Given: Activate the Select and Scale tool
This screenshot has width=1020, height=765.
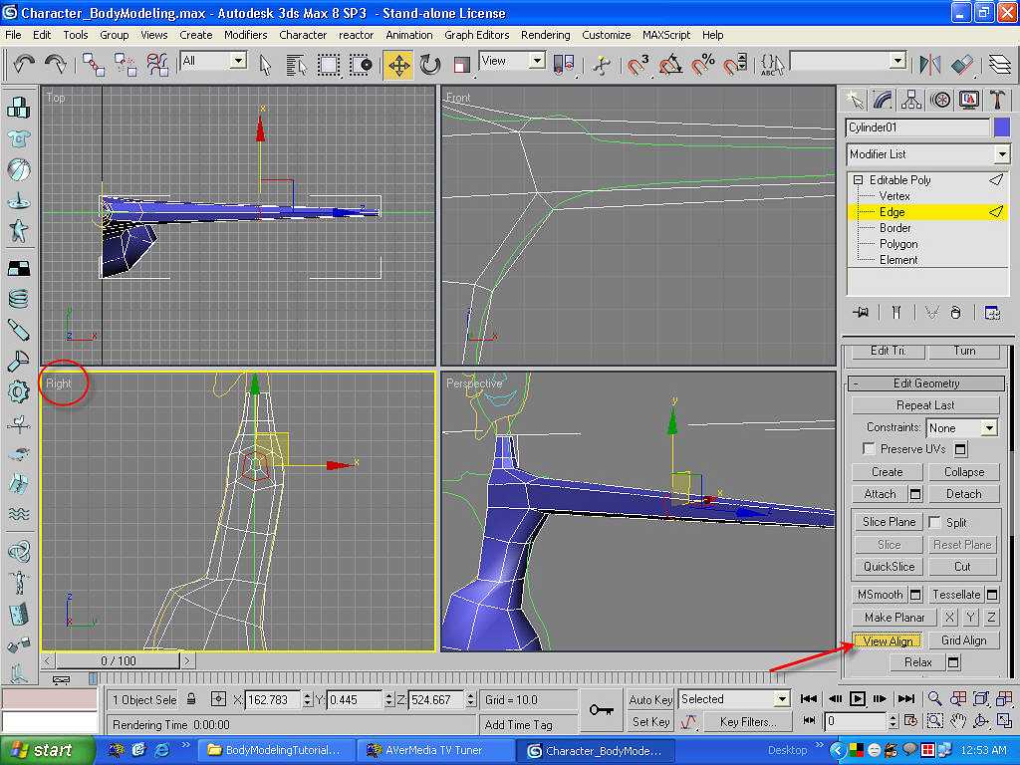Looking at the screenshot, I should (x=462, y=65).
